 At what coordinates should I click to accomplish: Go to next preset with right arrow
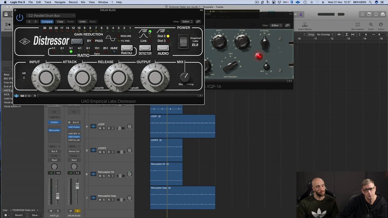36,21
